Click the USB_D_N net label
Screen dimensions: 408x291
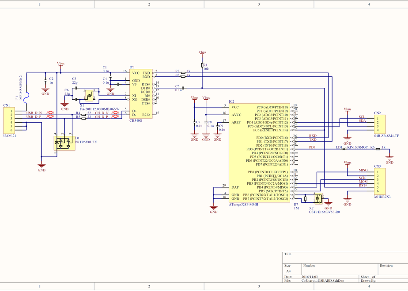(x=34, y=113)
